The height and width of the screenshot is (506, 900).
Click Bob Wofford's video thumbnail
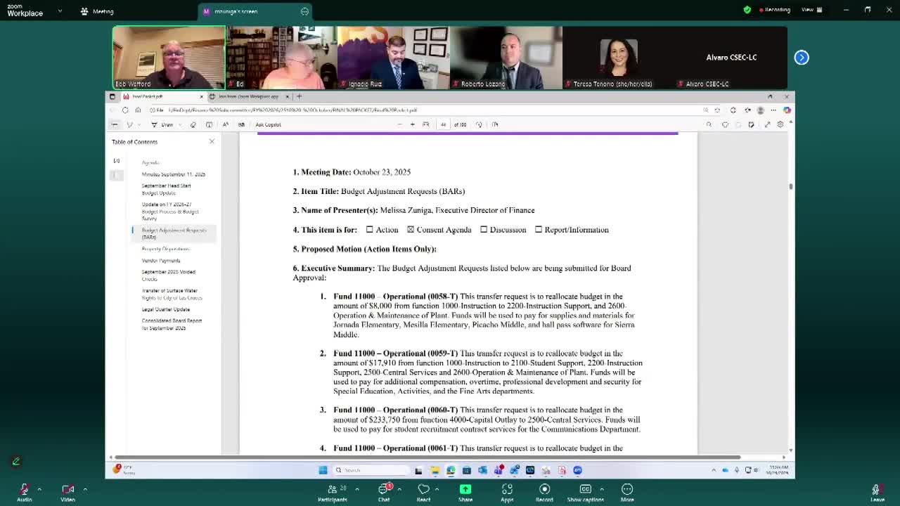[x=169, y=58]
